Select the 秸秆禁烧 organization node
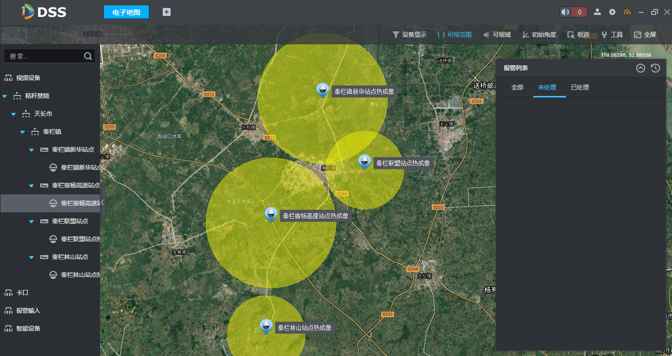This screenshot has height=356, width=672. coord(37,96)
